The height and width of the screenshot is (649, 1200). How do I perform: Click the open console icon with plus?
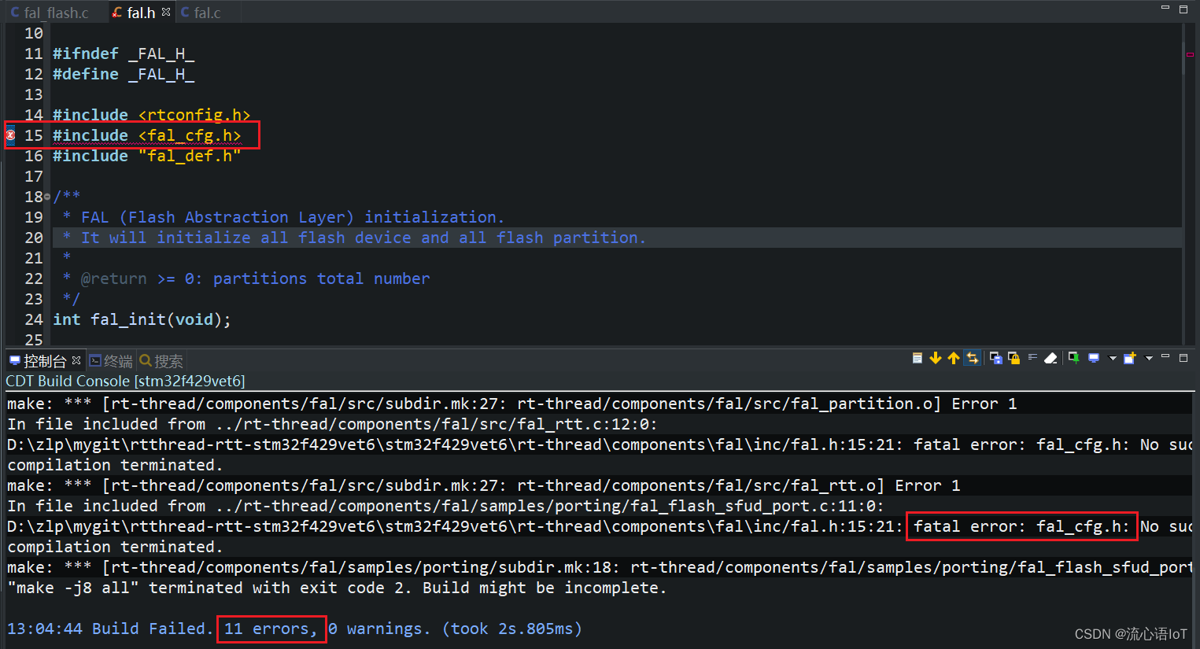point(1130,358)
